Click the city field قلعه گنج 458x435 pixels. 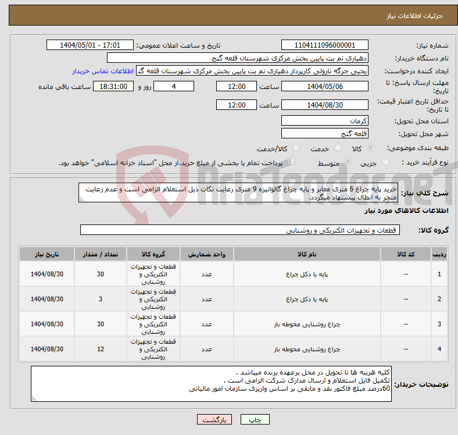click(x=325, y=133)
